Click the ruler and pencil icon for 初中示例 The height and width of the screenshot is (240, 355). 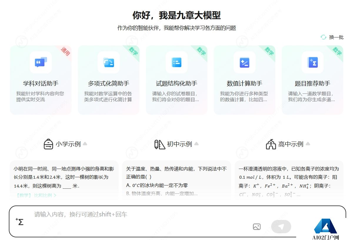coord(160,144)
